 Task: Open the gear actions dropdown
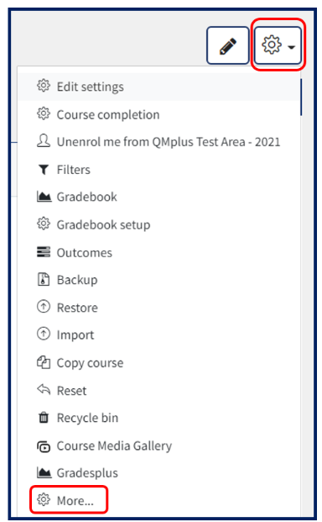pyautogui.click(x=278, y=45)
